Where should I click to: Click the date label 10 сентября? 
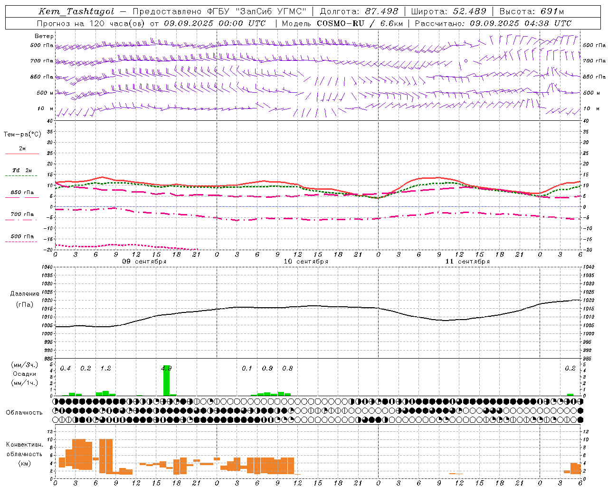[x=306, y=262]
